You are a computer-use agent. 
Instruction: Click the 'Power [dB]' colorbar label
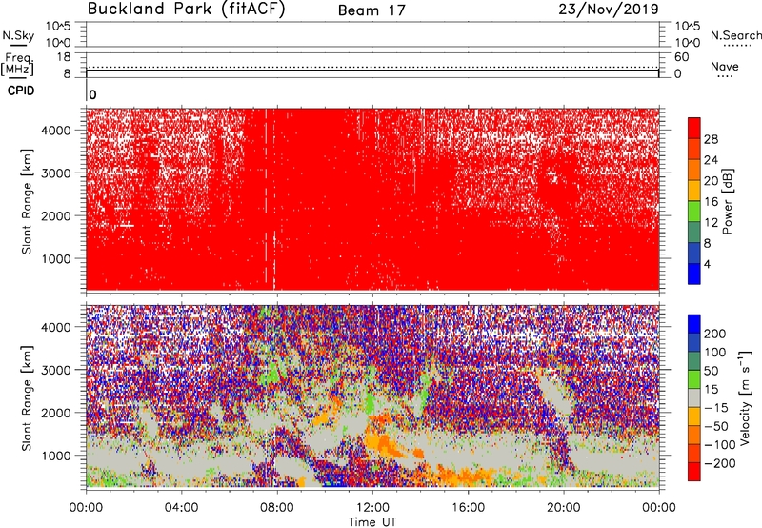click(728, 201)
